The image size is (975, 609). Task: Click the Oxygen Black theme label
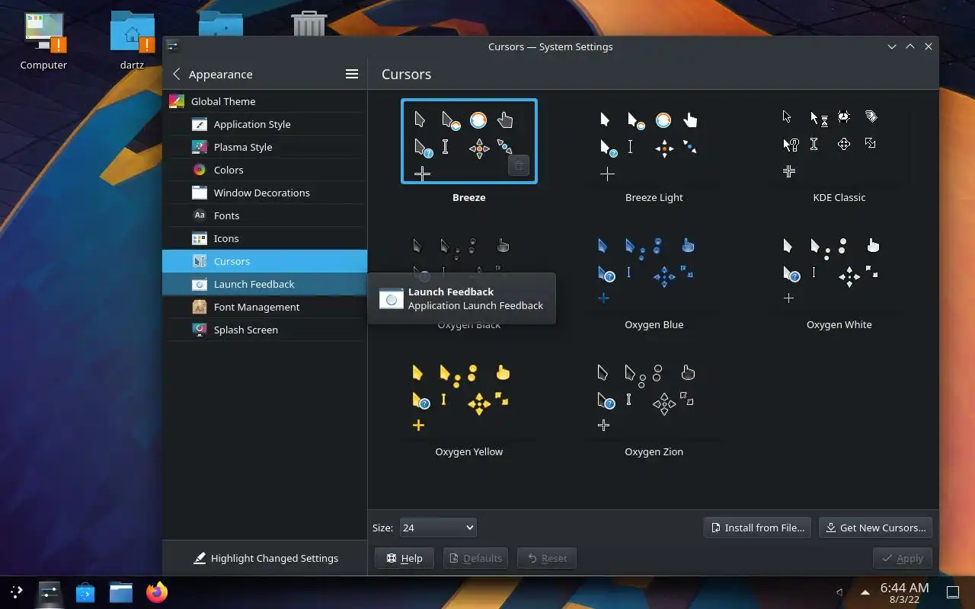coord(469,325)
